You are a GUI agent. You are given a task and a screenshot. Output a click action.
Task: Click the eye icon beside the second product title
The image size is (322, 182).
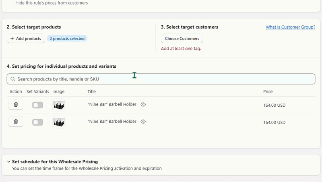143,122
